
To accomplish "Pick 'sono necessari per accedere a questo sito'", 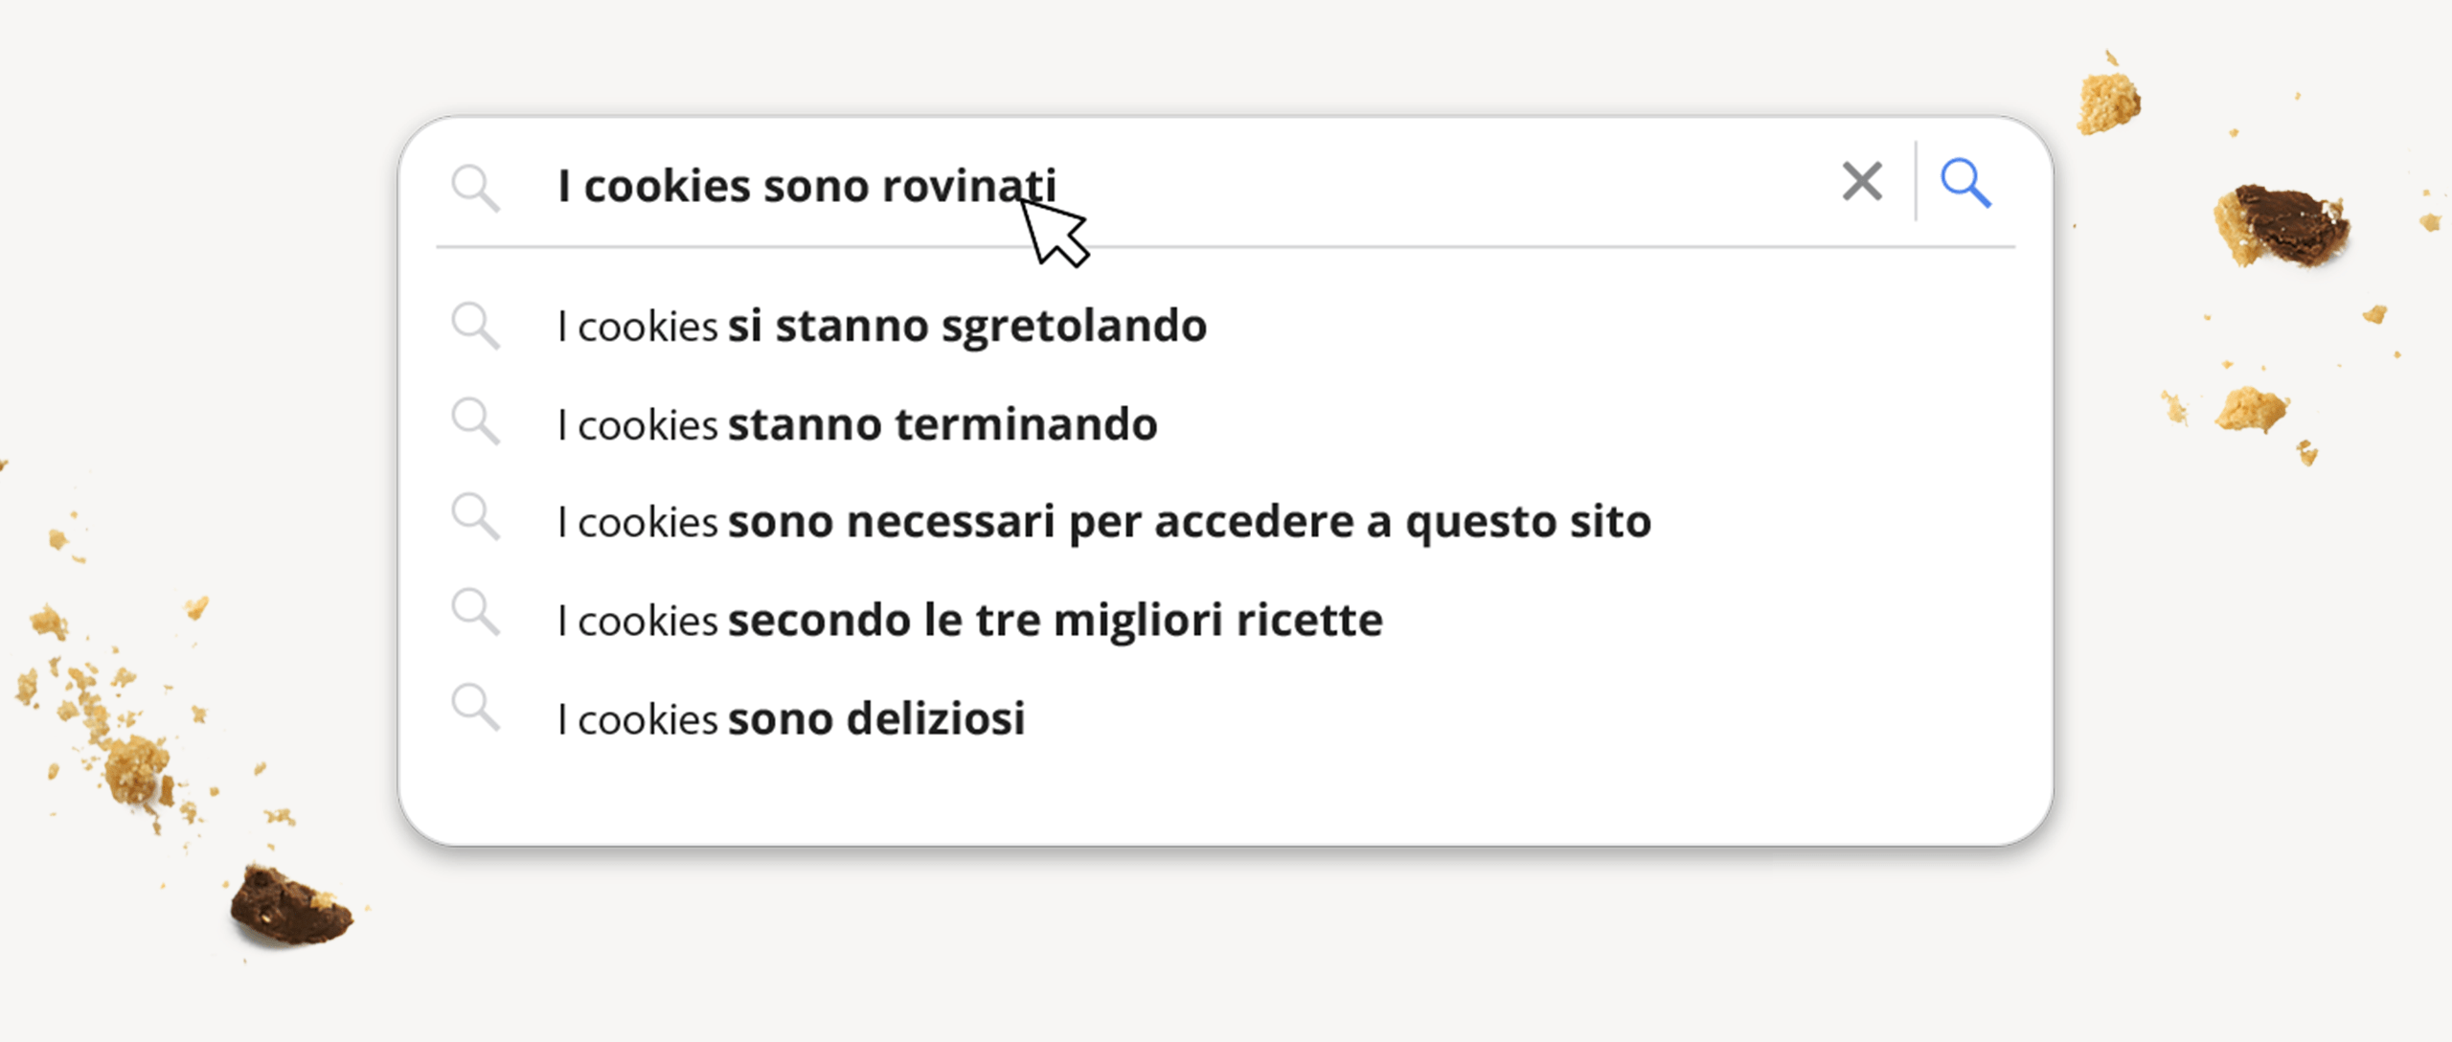I will [1103, 523].
